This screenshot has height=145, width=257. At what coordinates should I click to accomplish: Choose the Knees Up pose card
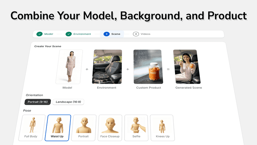[162, 128]
